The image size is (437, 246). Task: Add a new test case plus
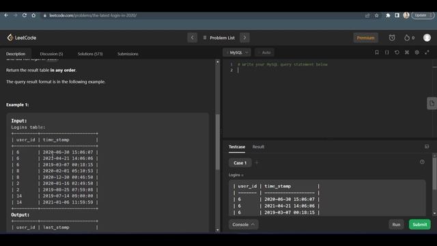(x=257, y=163)
